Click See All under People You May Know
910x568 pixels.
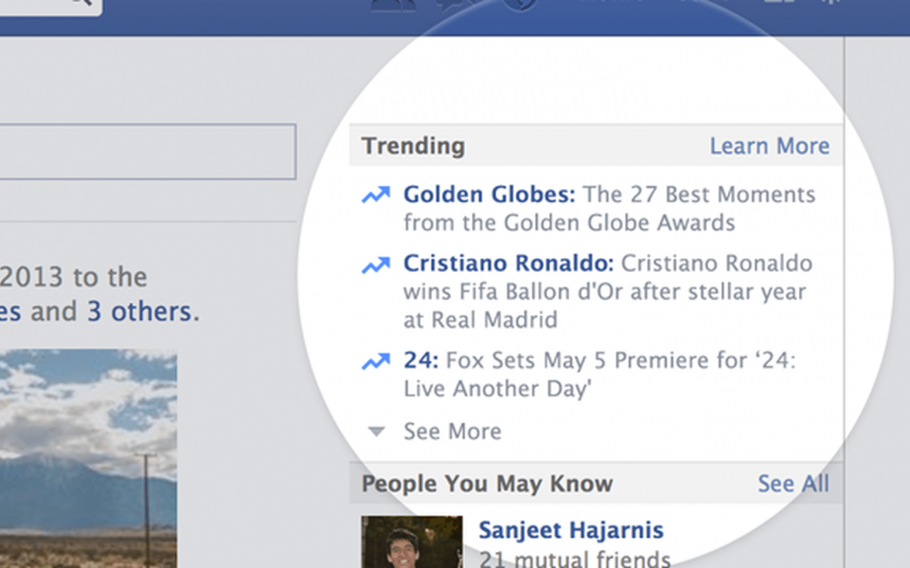pos(793,483)
